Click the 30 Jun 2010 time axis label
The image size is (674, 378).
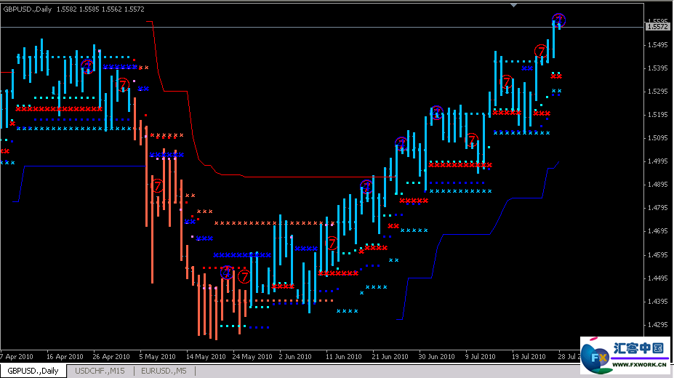(x=436, y=357)
